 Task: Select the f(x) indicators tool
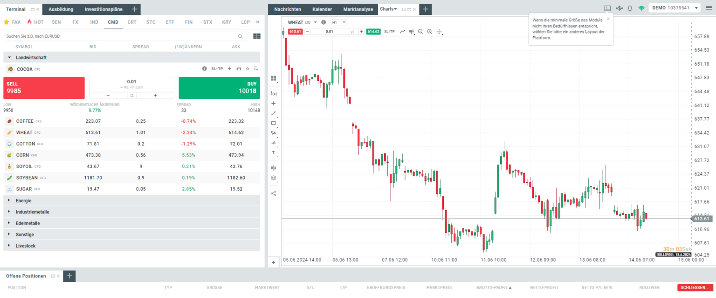click(274, 93)
